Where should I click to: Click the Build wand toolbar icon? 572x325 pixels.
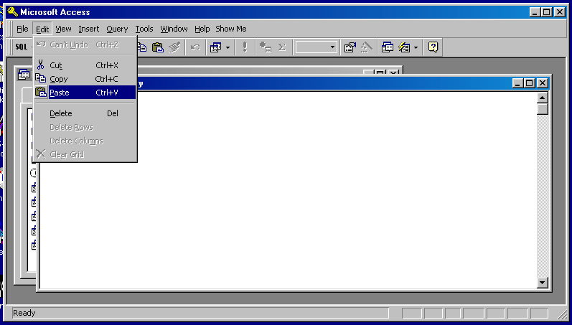366,47
